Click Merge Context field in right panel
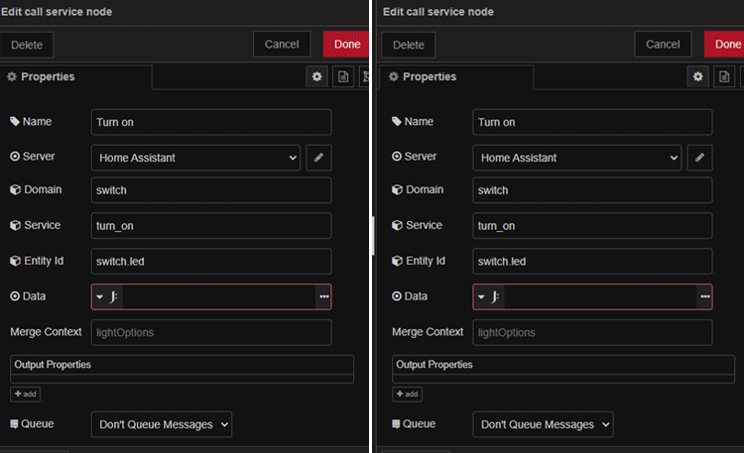This screenshot has width=744, height=453. pos(592,332)
